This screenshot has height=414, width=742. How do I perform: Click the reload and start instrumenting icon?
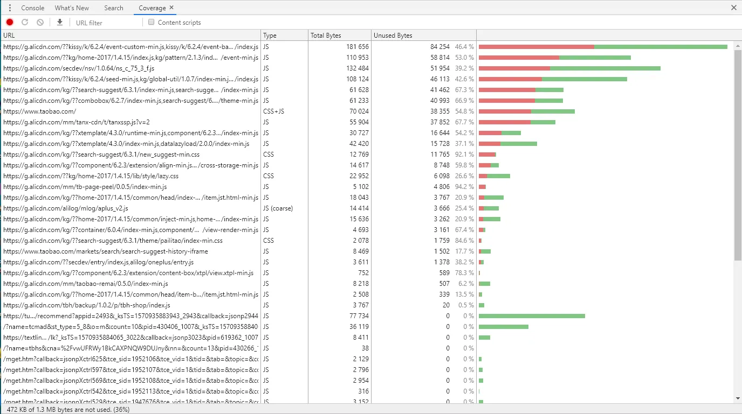25,22
